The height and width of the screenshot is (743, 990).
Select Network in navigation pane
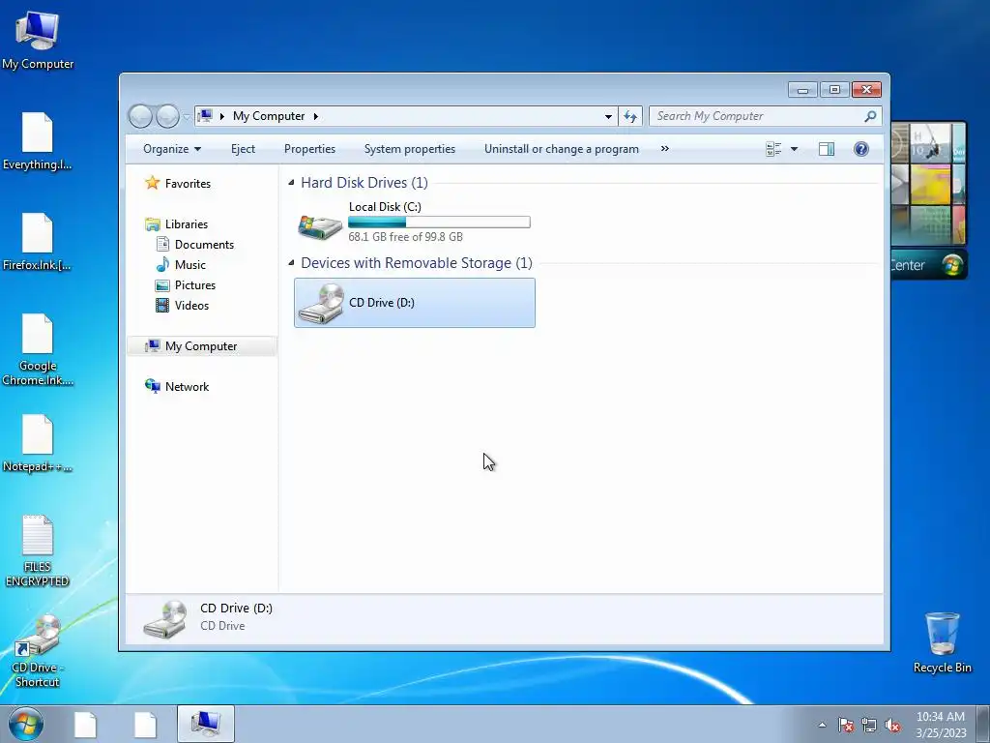click(x=177, y=387)
